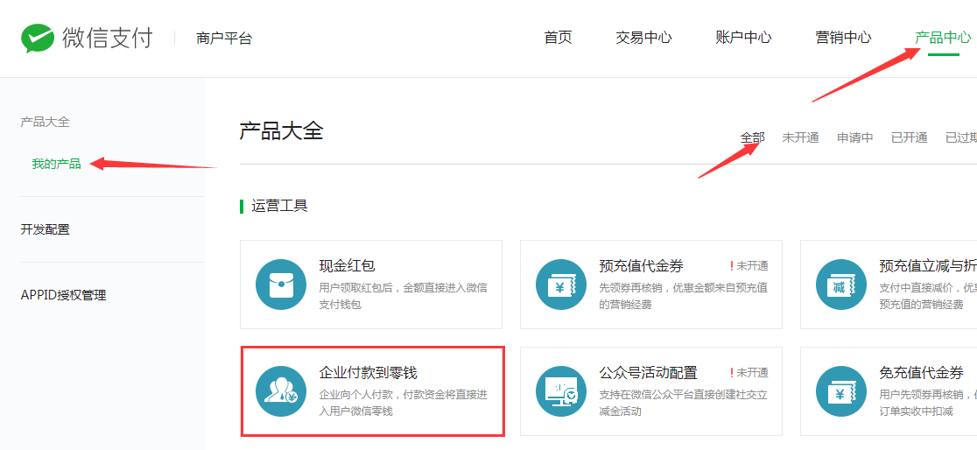Click the WeChat Pay green logo
The height and width of the screenshot is (450, 977).
point(38,39)
